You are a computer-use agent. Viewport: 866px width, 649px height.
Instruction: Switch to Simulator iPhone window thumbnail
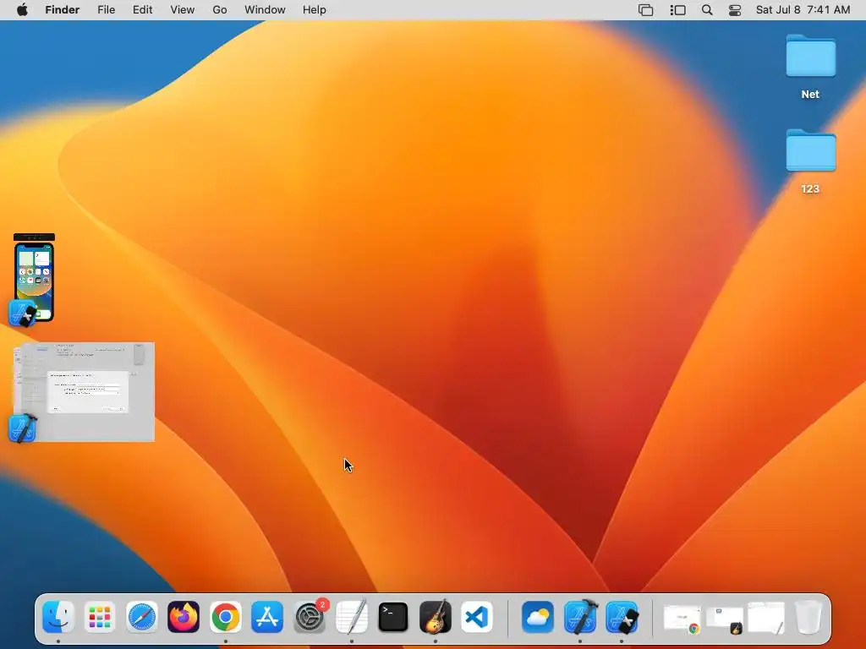[x=34, y=277]
